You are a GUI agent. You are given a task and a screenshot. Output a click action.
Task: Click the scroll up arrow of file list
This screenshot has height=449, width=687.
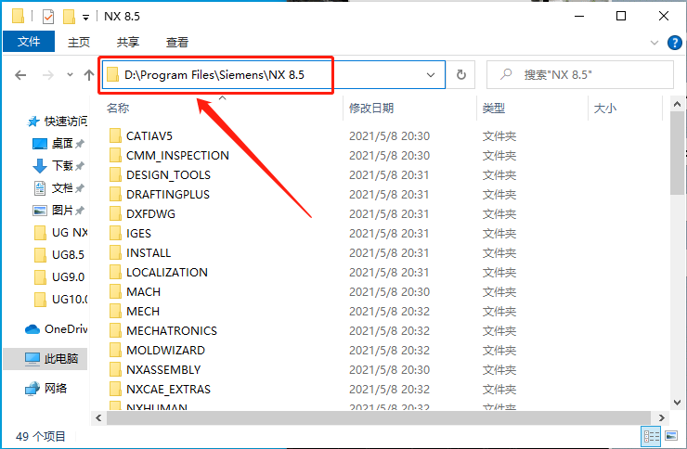(x=677, y=104)
